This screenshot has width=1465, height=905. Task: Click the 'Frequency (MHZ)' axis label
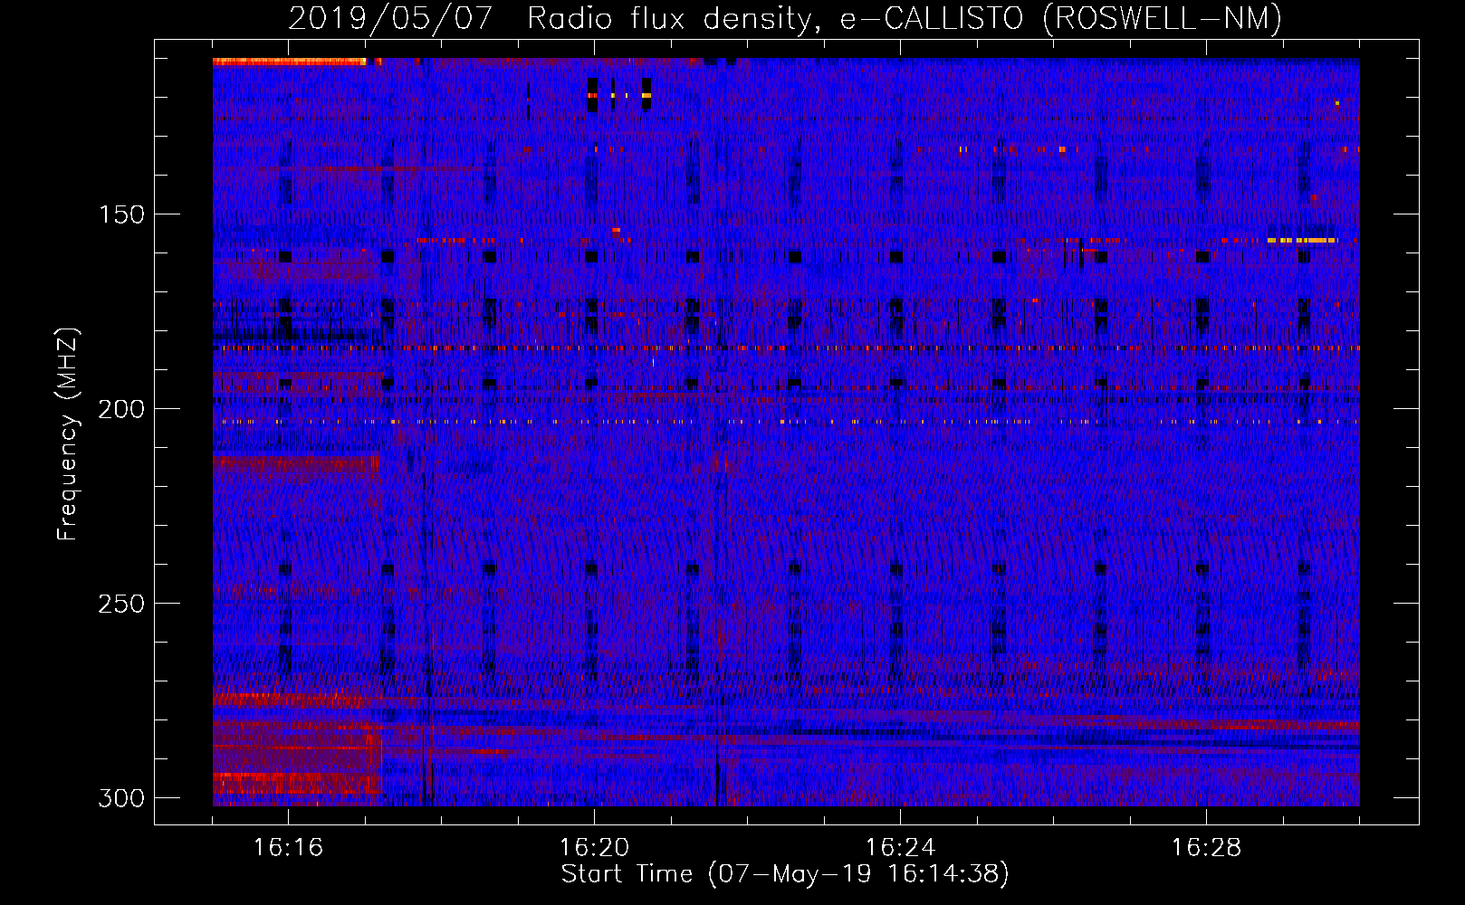[69, 434]
